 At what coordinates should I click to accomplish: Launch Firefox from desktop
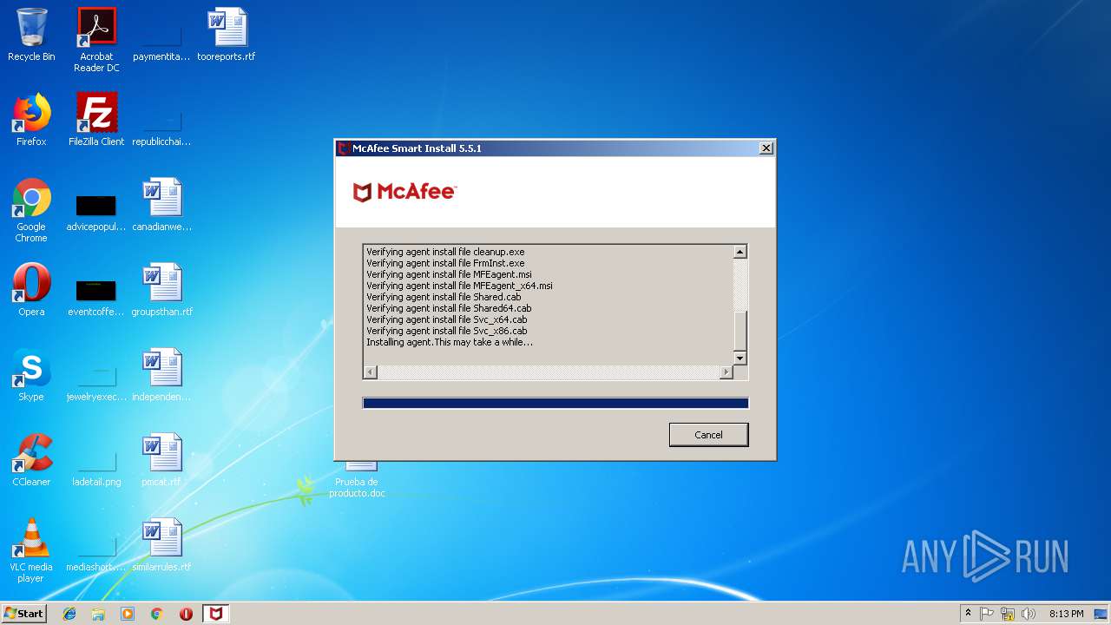coord(31,120)
